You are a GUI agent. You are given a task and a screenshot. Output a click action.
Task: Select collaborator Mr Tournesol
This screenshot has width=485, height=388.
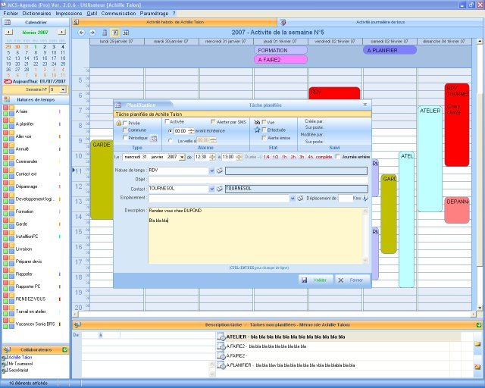20,364
